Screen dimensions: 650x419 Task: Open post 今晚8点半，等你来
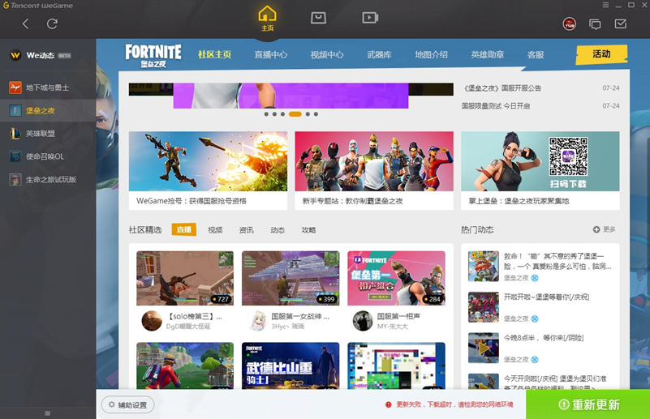[544, 338]
